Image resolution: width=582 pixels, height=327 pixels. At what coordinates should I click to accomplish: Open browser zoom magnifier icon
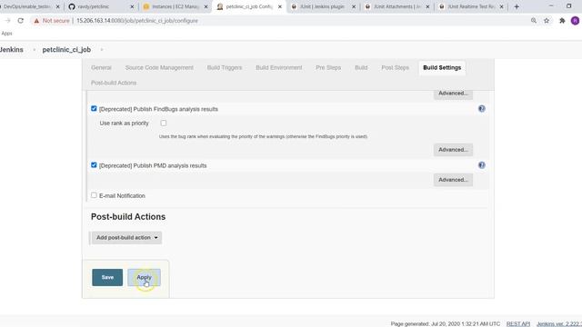pos(534,21)
